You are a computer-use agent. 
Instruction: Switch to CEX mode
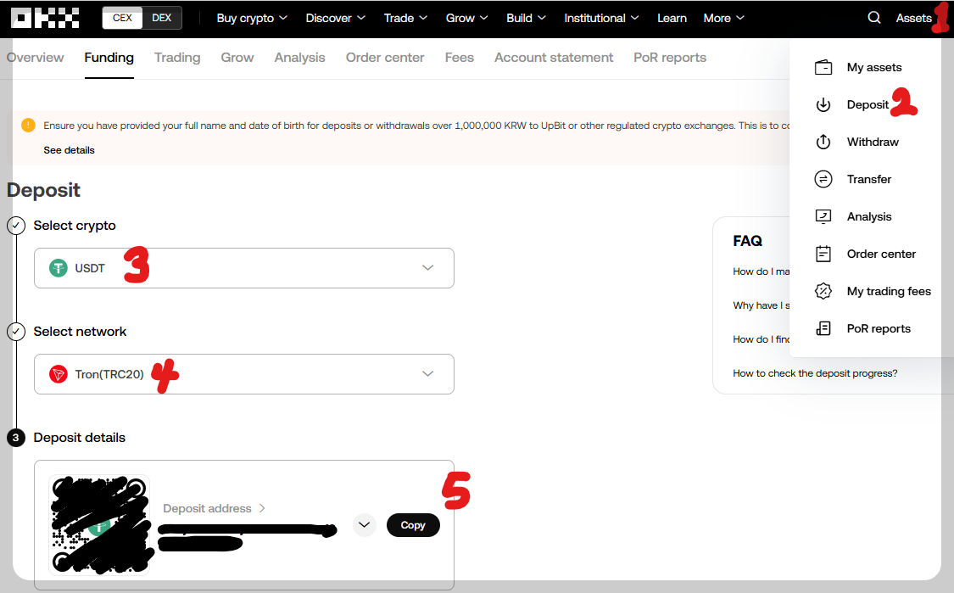(122, 18)
